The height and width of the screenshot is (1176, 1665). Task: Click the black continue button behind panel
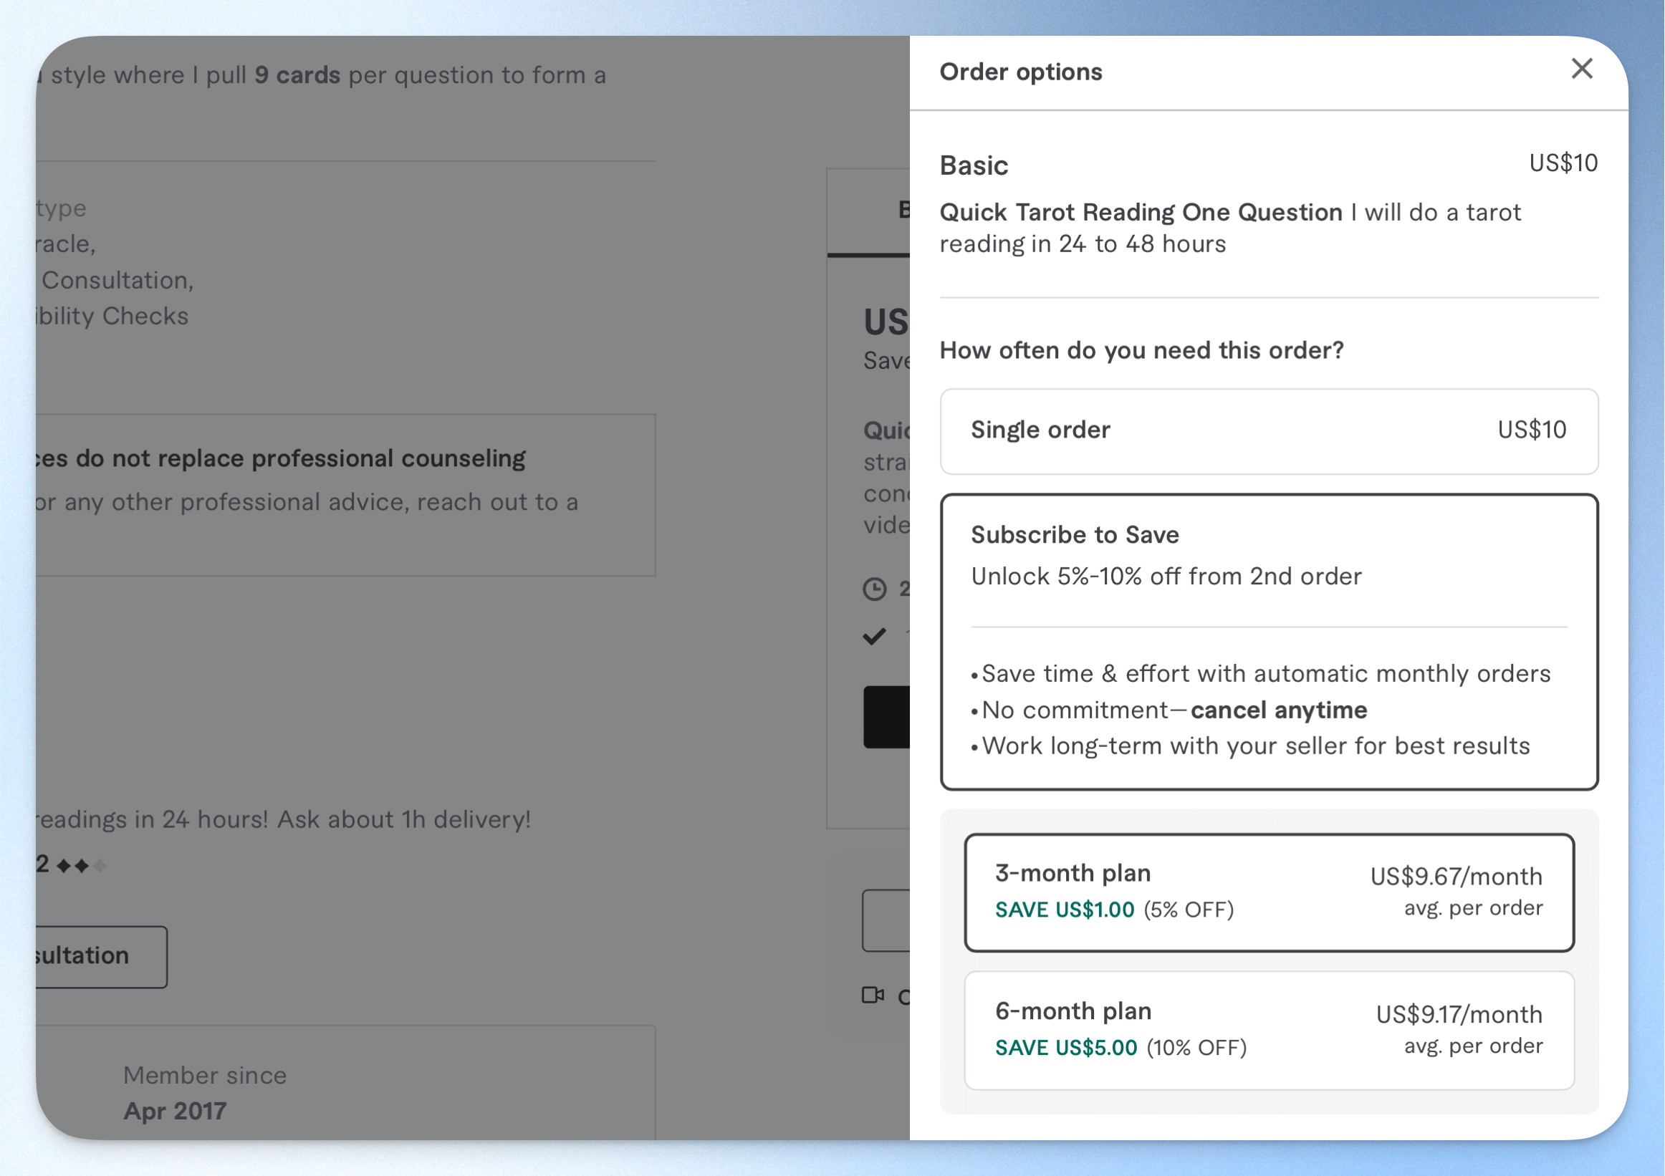click(886, 716)
